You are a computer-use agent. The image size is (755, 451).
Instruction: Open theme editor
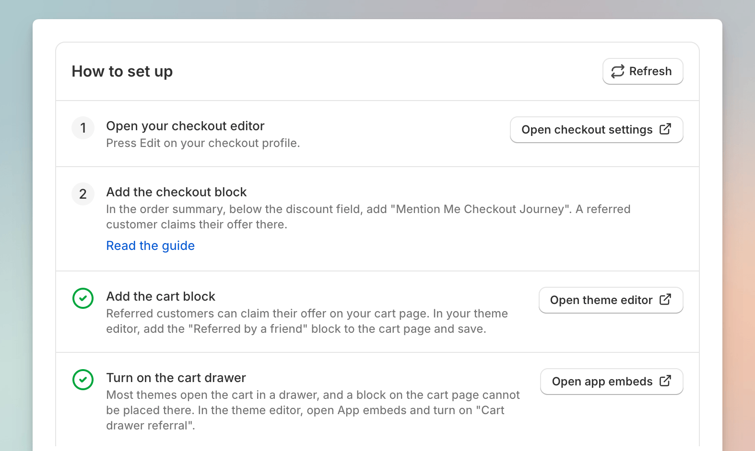pos(611,300)
